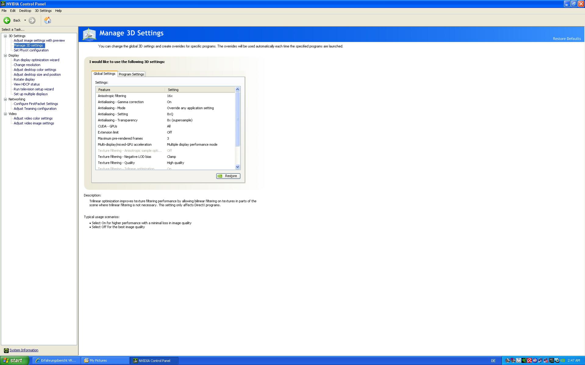This screenshot has height=365, width=585.
Task: Click the Setting column header
Action: pos(200,89)
